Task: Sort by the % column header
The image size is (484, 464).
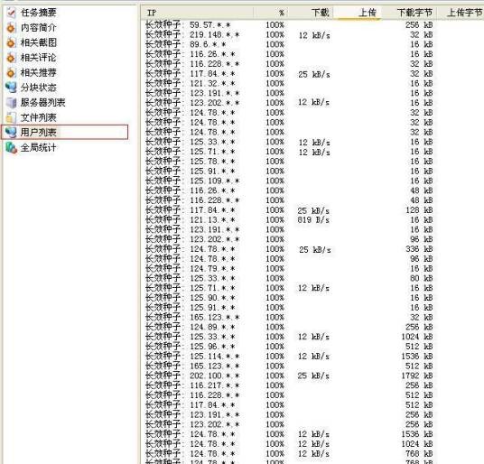Action: pyautogui.click(x=270, y=13)
